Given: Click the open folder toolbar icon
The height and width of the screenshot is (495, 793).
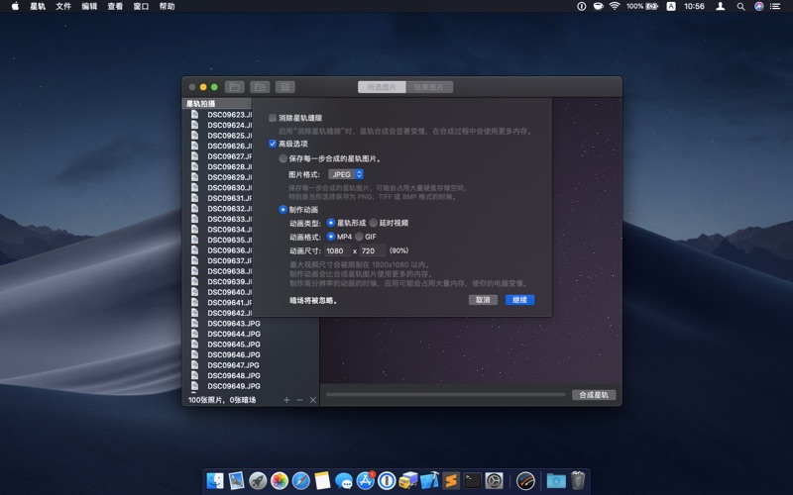Looking at the screenshot, I should (x=234, y=87).
